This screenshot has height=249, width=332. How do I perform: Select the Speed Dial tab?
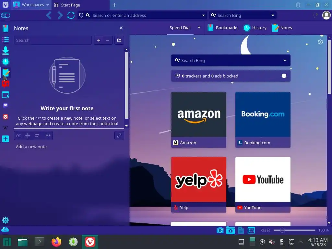point(180,28)
